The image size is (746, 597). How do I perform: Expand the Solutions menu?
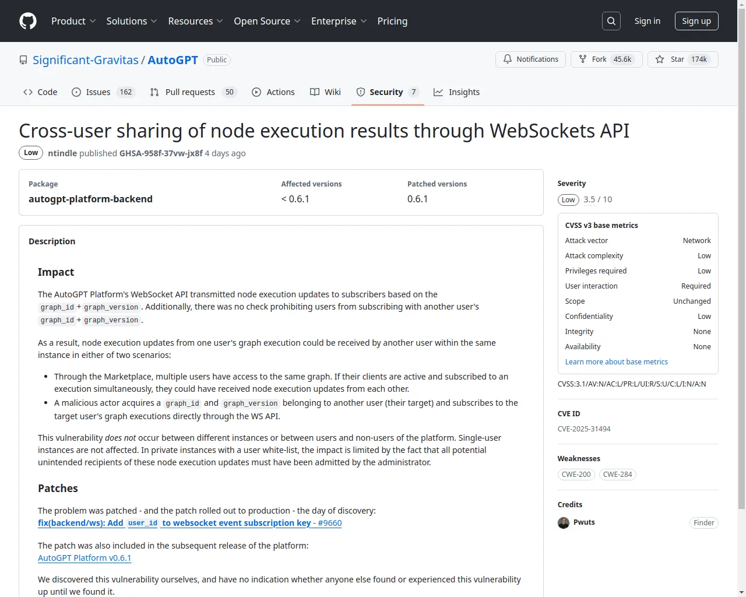point(132,21)
